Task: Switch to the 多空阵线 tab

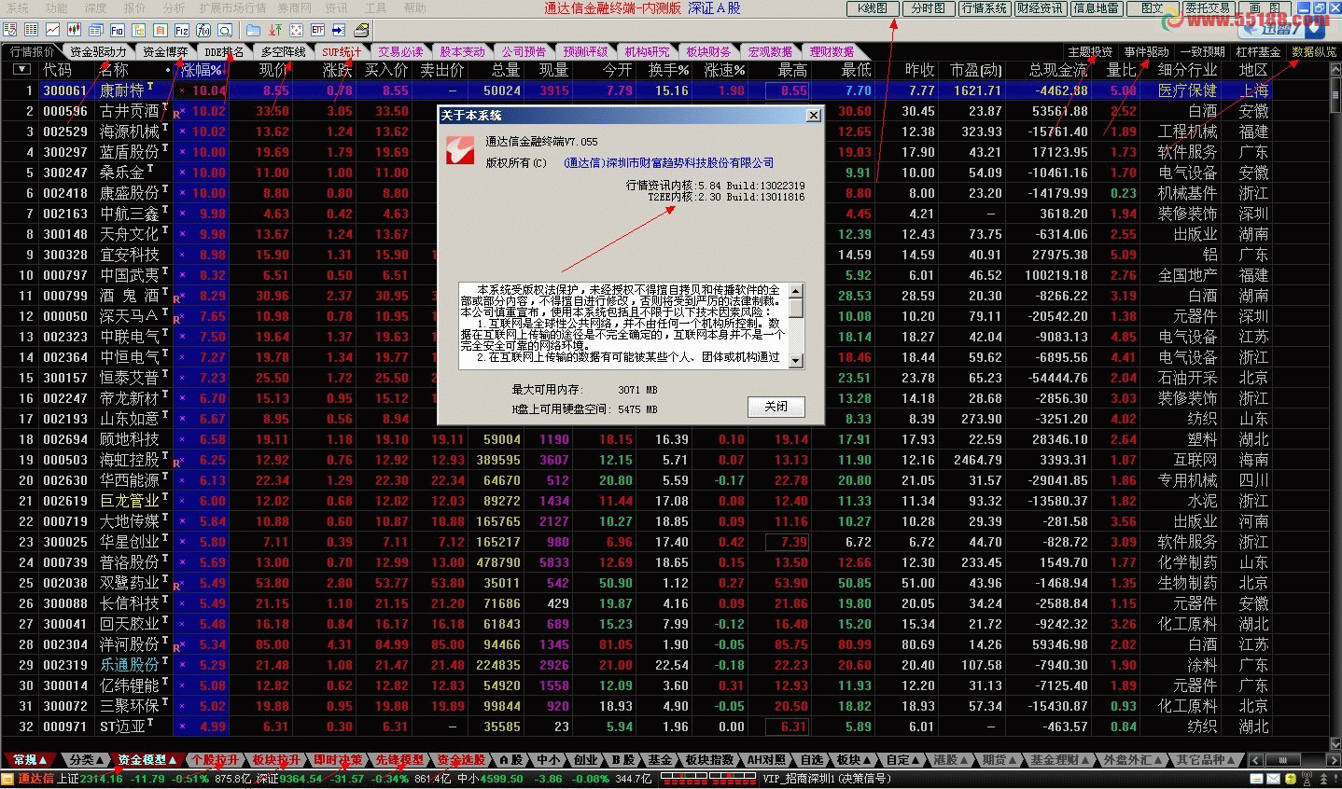Action: pos(283,52)
